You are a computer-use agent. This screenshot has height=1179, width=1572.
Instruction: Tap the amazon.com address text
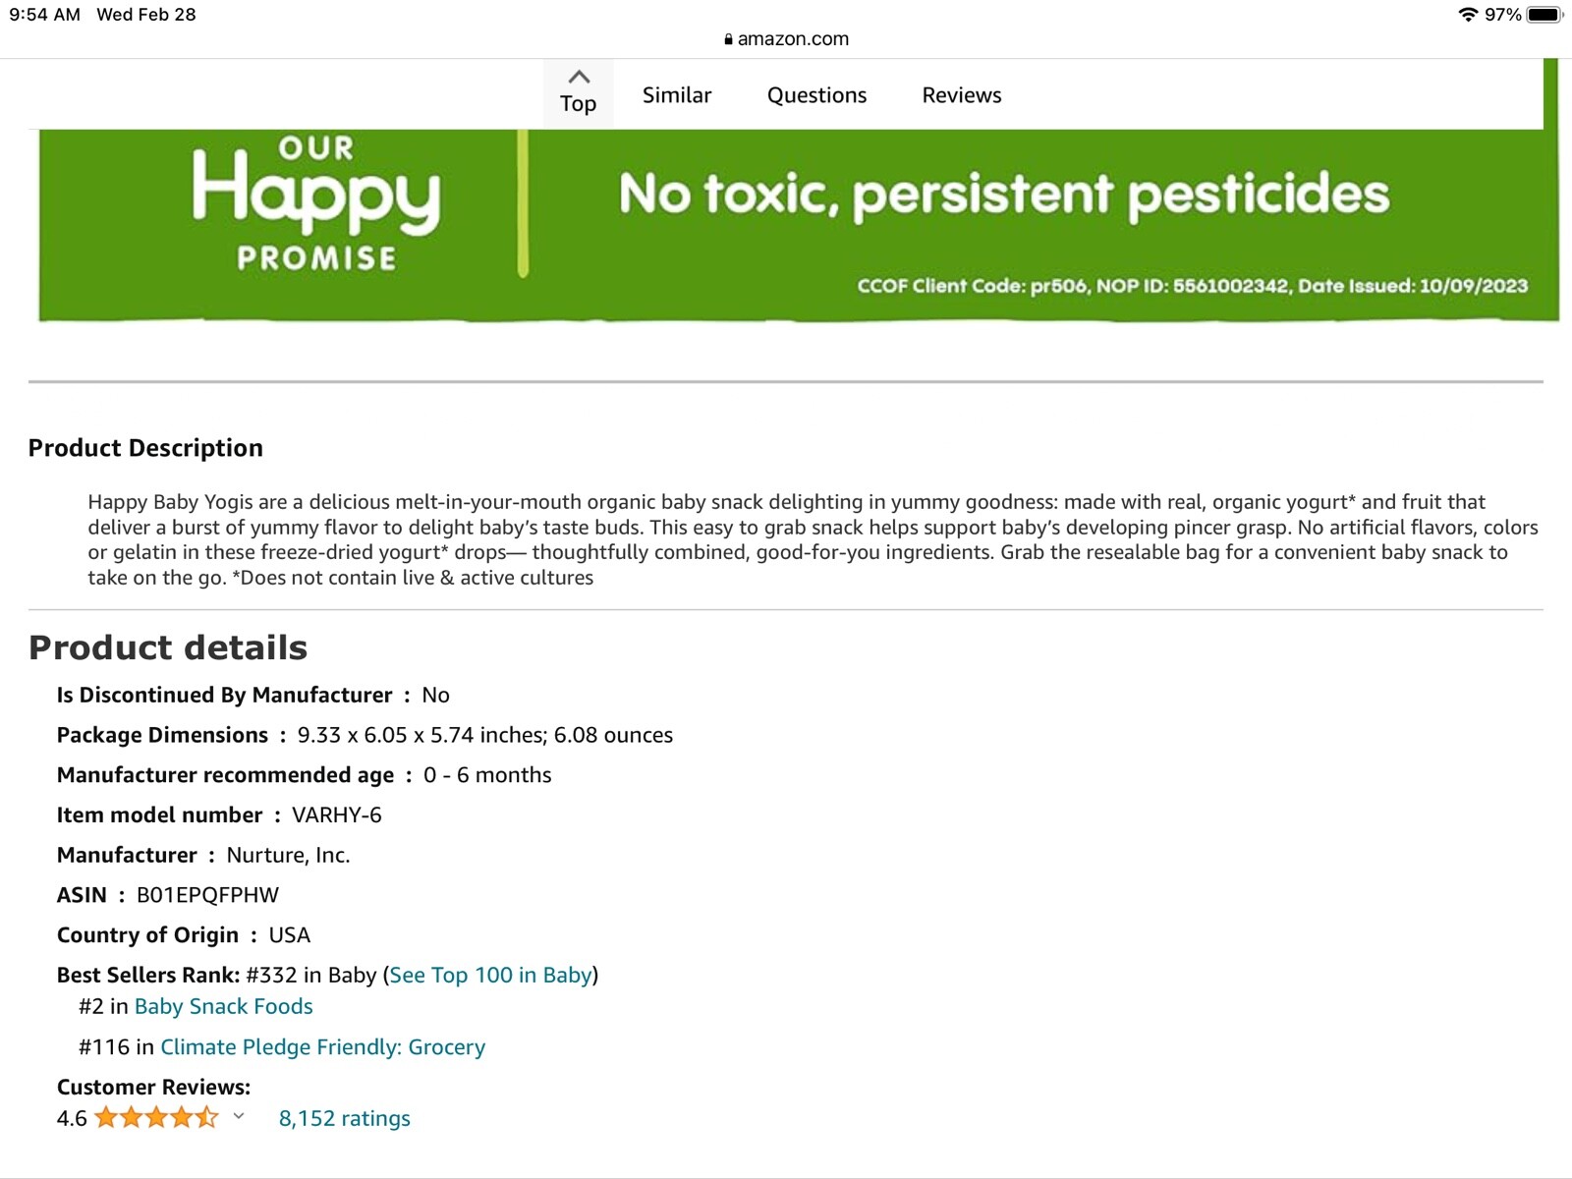click(793, 39)
